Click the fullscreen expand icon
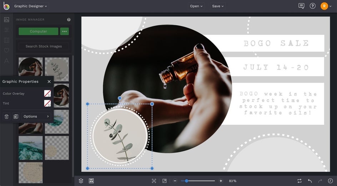This screenshot has height=186, width=337. (x=164, y=181)
